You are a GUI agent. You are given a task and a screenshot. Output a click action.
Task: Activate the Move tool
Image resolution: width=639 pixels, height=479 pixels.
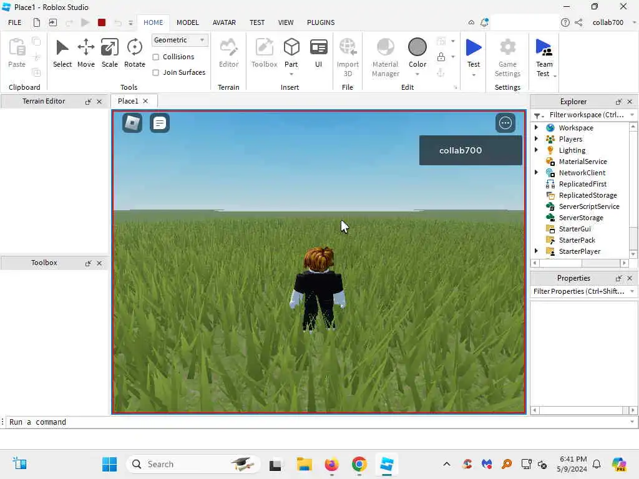pyautogui.click(x=86, y=53)
